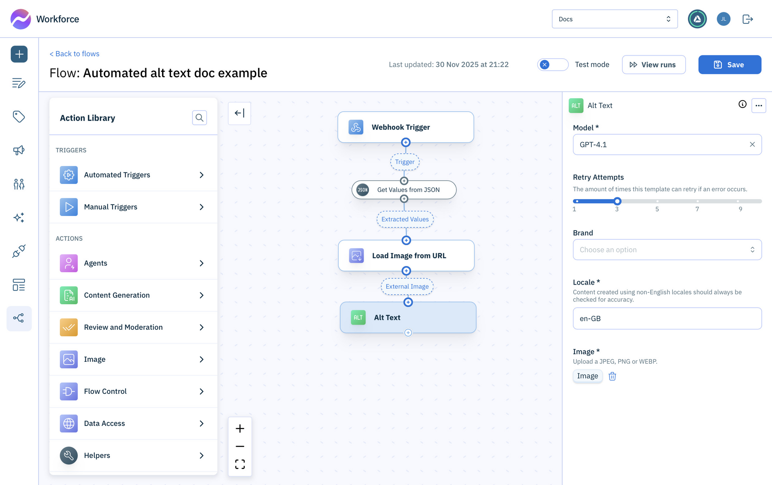
Task: Open the Docs workspace dropdown
Action: pos(614,19)
